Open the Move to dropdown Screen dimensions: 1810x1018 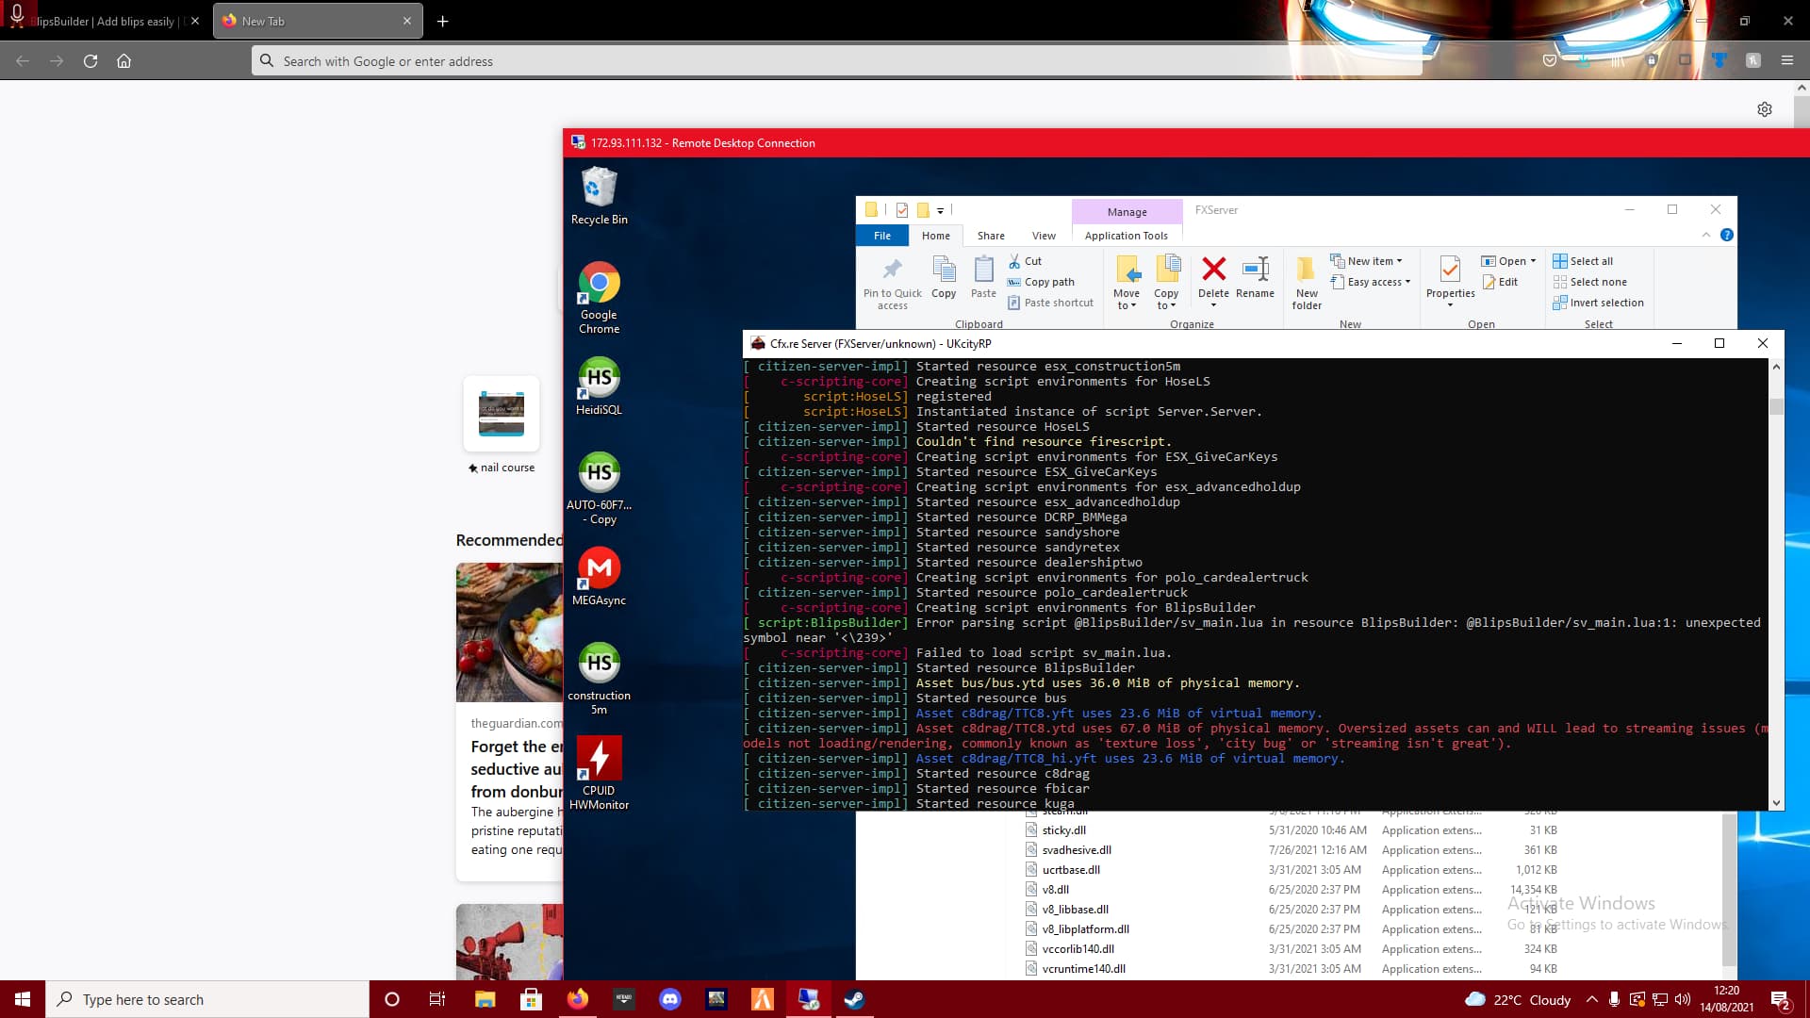click(x=1127, y=283)
